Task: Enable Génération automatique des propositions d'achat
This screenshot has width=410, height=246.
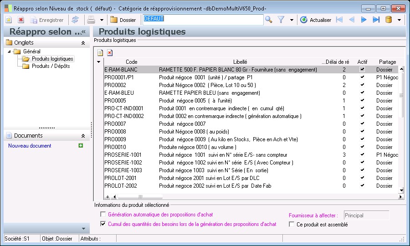Action: 103,215
